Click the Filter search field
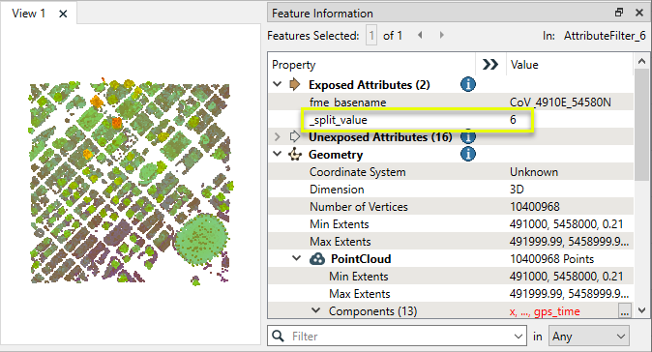The width and height of the screenshot is (652, 352). click(396, 336)
